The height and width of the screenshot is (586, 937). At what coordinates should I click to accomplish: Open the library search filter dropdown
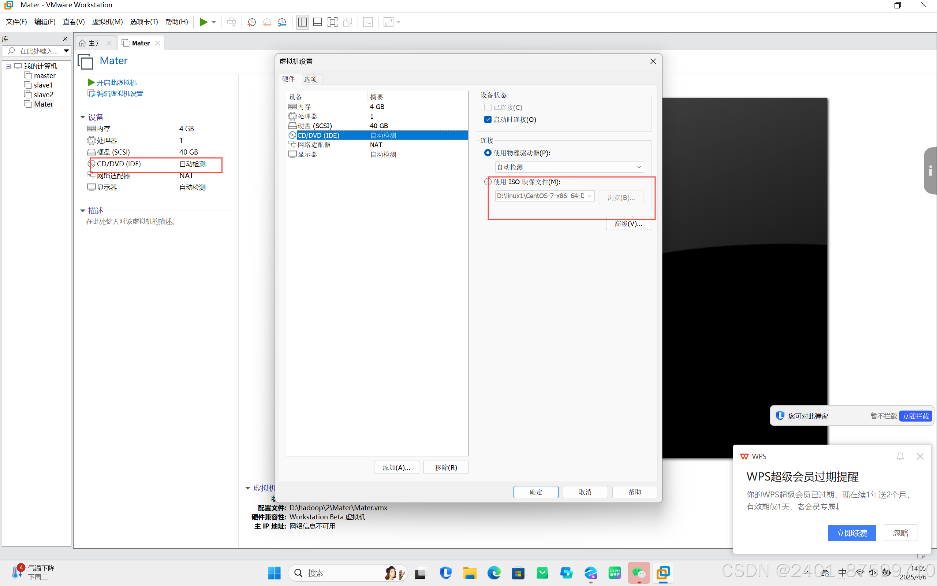66,51
